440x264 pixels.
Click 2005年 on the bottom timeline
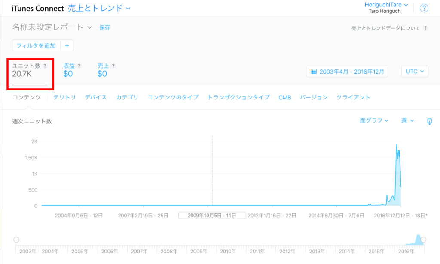point(79,252)
